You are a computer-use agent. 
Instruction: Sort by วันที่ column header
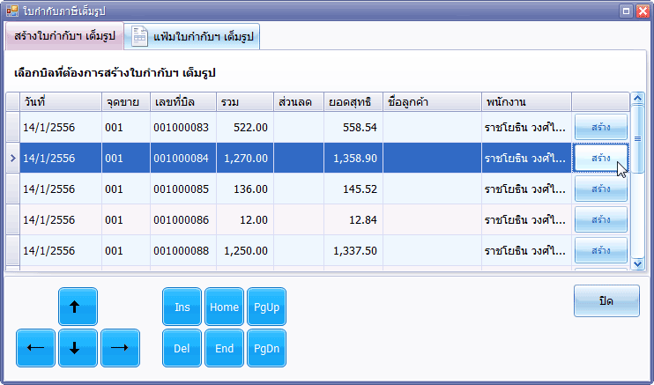59,101
